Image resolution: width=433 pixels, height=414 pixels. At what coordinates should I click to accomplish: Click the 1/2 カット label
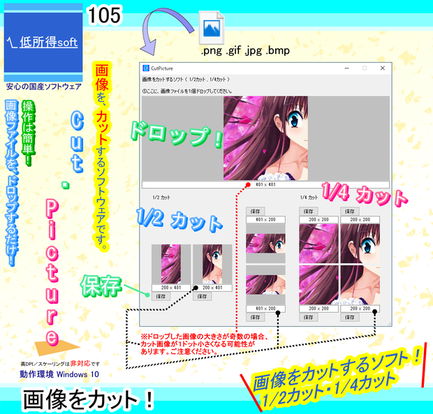161,198
